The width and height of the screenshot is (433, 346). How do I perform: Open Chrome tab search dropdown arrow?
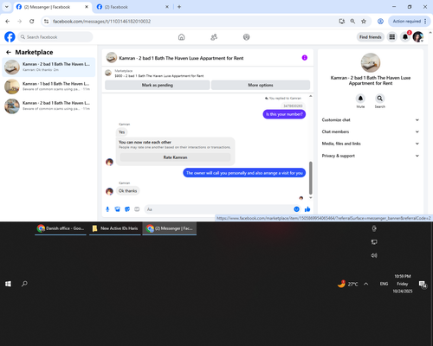7,7
